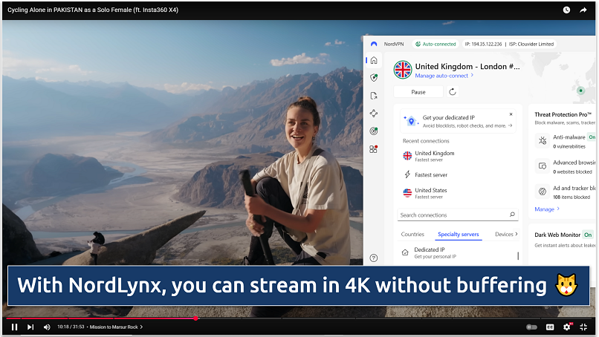
Task: Click the dedicated IP location pin icon
Action: point(411,122)
